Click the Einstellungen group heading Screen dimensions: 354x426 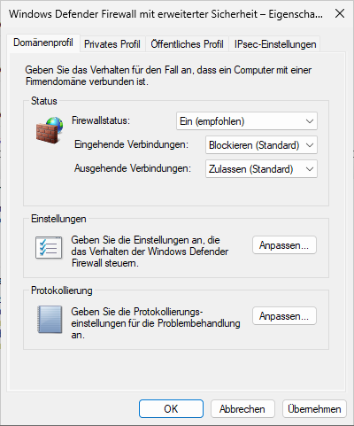58,219
